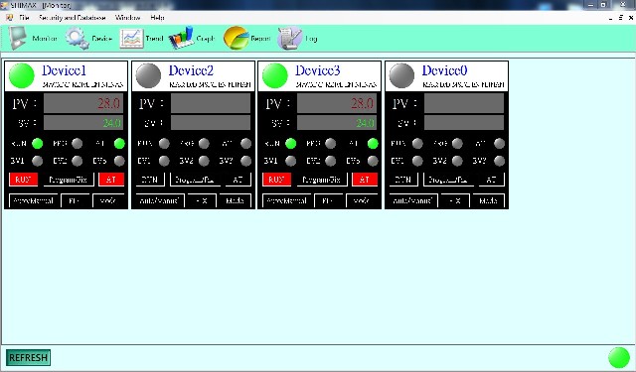636x372 pixels.
Task: Click the REFRESH button
Action: click(29, 357)
